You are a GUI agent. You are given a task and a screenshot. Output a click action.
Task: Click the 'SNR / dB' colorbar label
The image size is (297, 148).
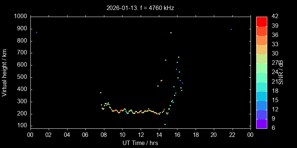(281, 72)
